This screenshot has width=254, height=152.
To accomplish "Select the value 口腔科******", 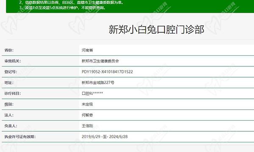I will coord(92,93).
